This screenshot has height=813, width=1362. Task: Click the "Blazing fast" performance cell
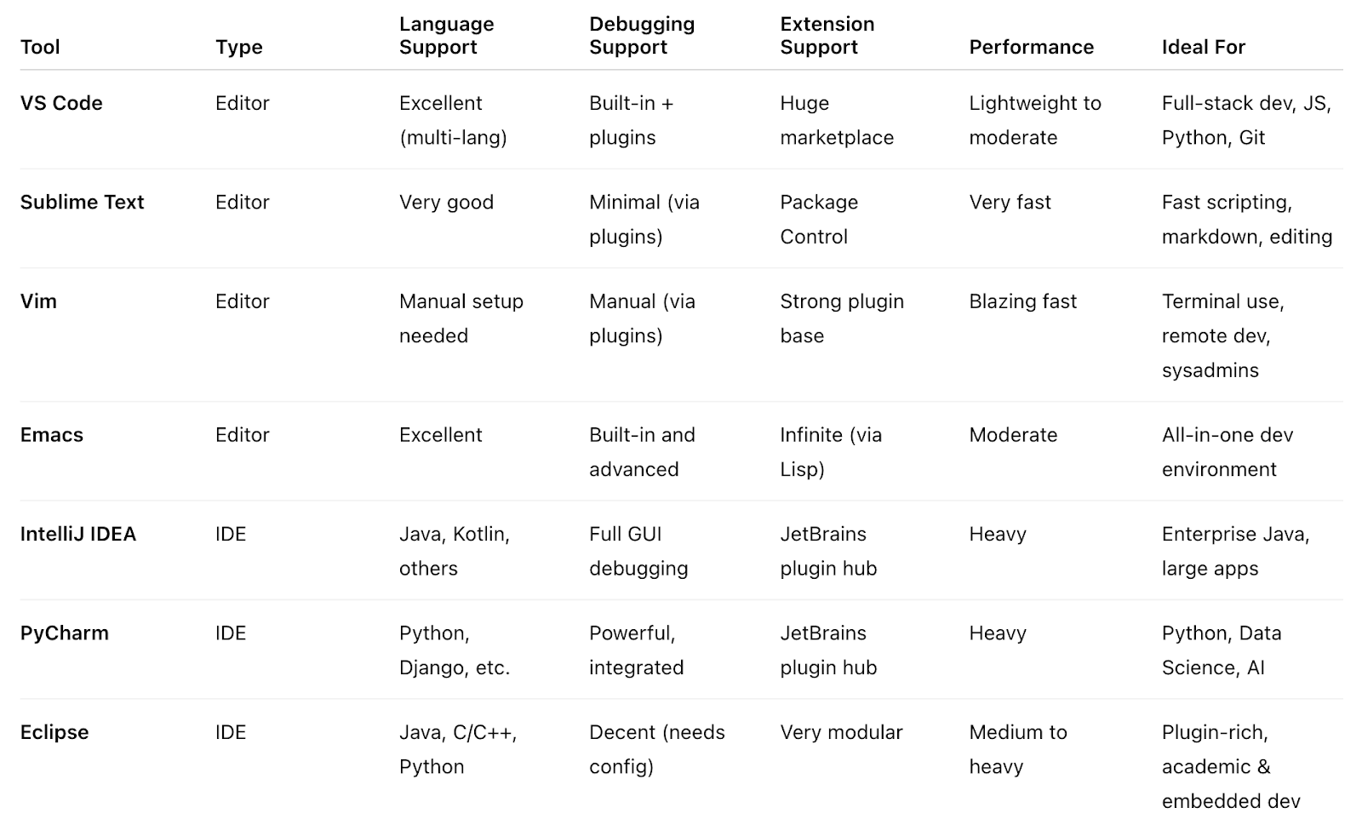(1022, 301)
